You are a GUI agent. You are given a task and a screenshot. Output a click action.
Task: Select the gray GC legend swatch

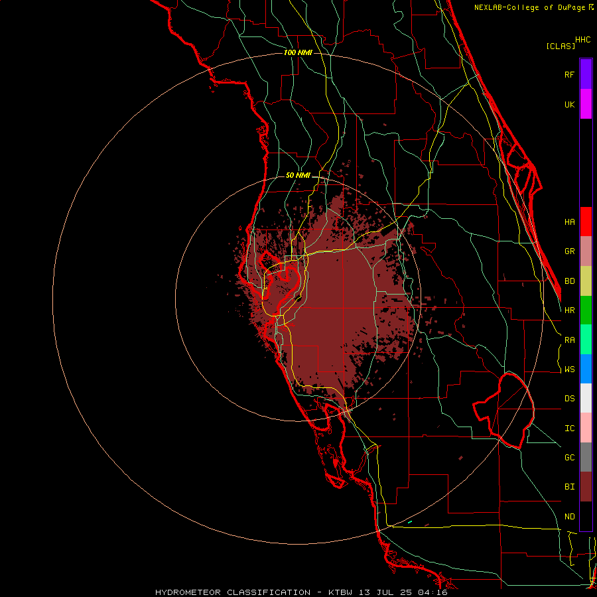coord(586,457)
